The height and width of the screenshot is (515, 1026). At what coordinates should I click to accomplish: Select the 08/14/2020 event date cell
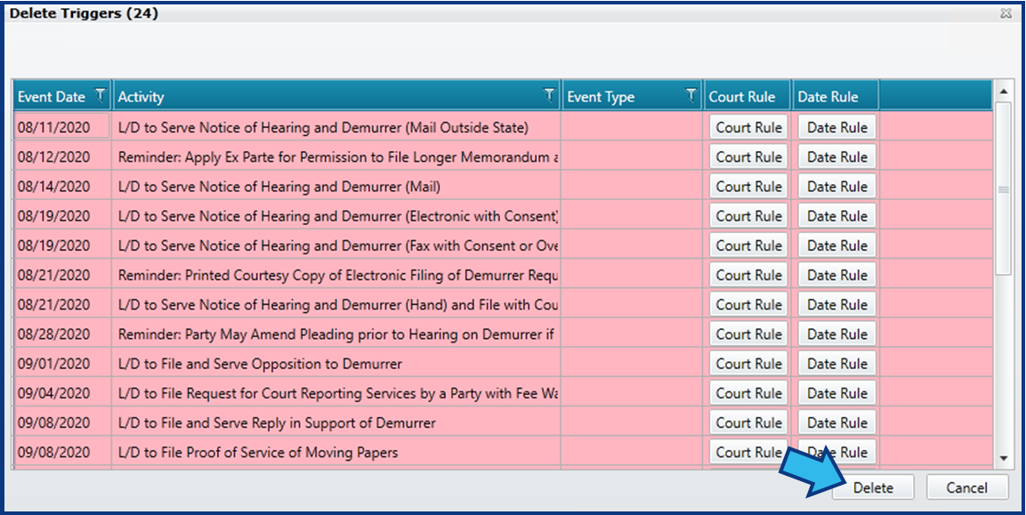62,186
